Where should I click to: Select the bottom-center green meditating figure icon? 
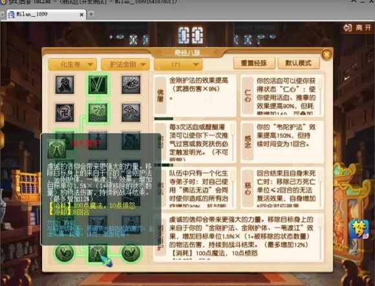click(98, 253)
